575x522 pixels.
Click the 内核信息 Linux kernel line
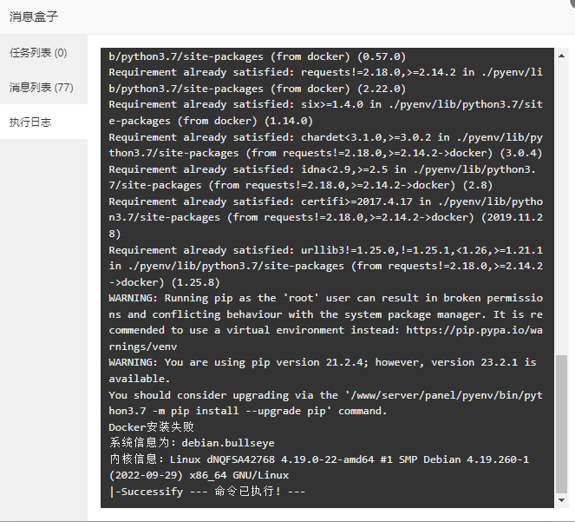(x=319, y=467)
